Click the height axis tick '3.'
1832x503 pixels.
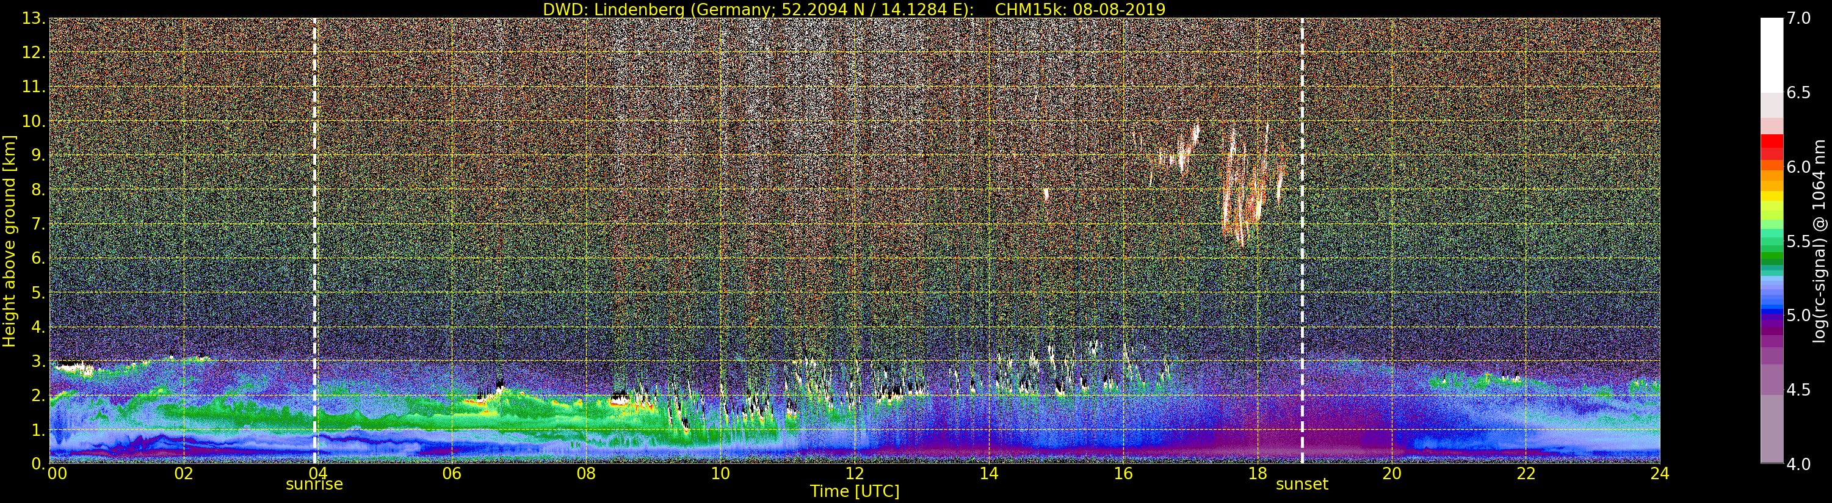pyautogui.click(x=38, y=361)
